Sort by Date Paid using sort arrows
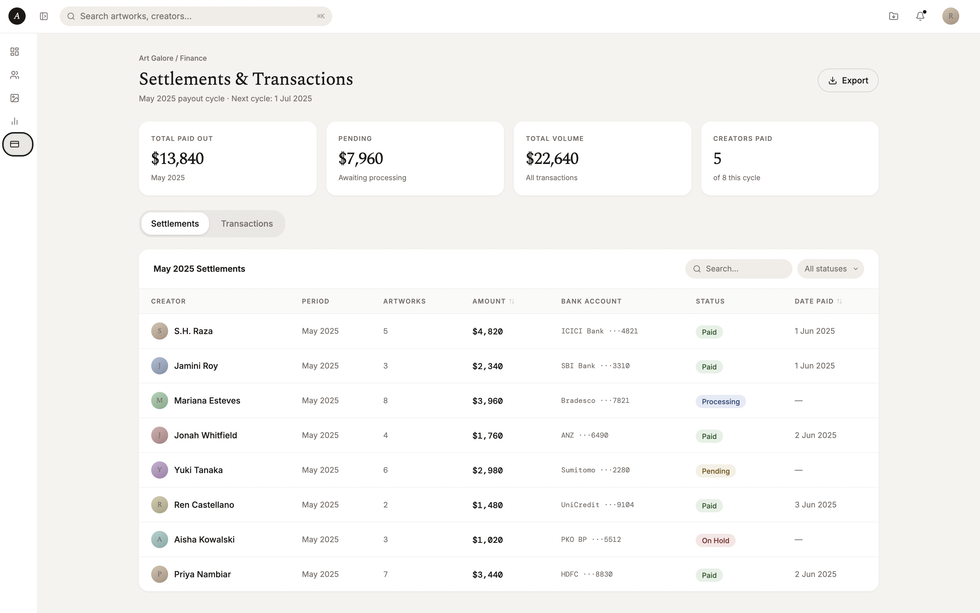This screenshot has height=613, width=980. coord(839,301)
